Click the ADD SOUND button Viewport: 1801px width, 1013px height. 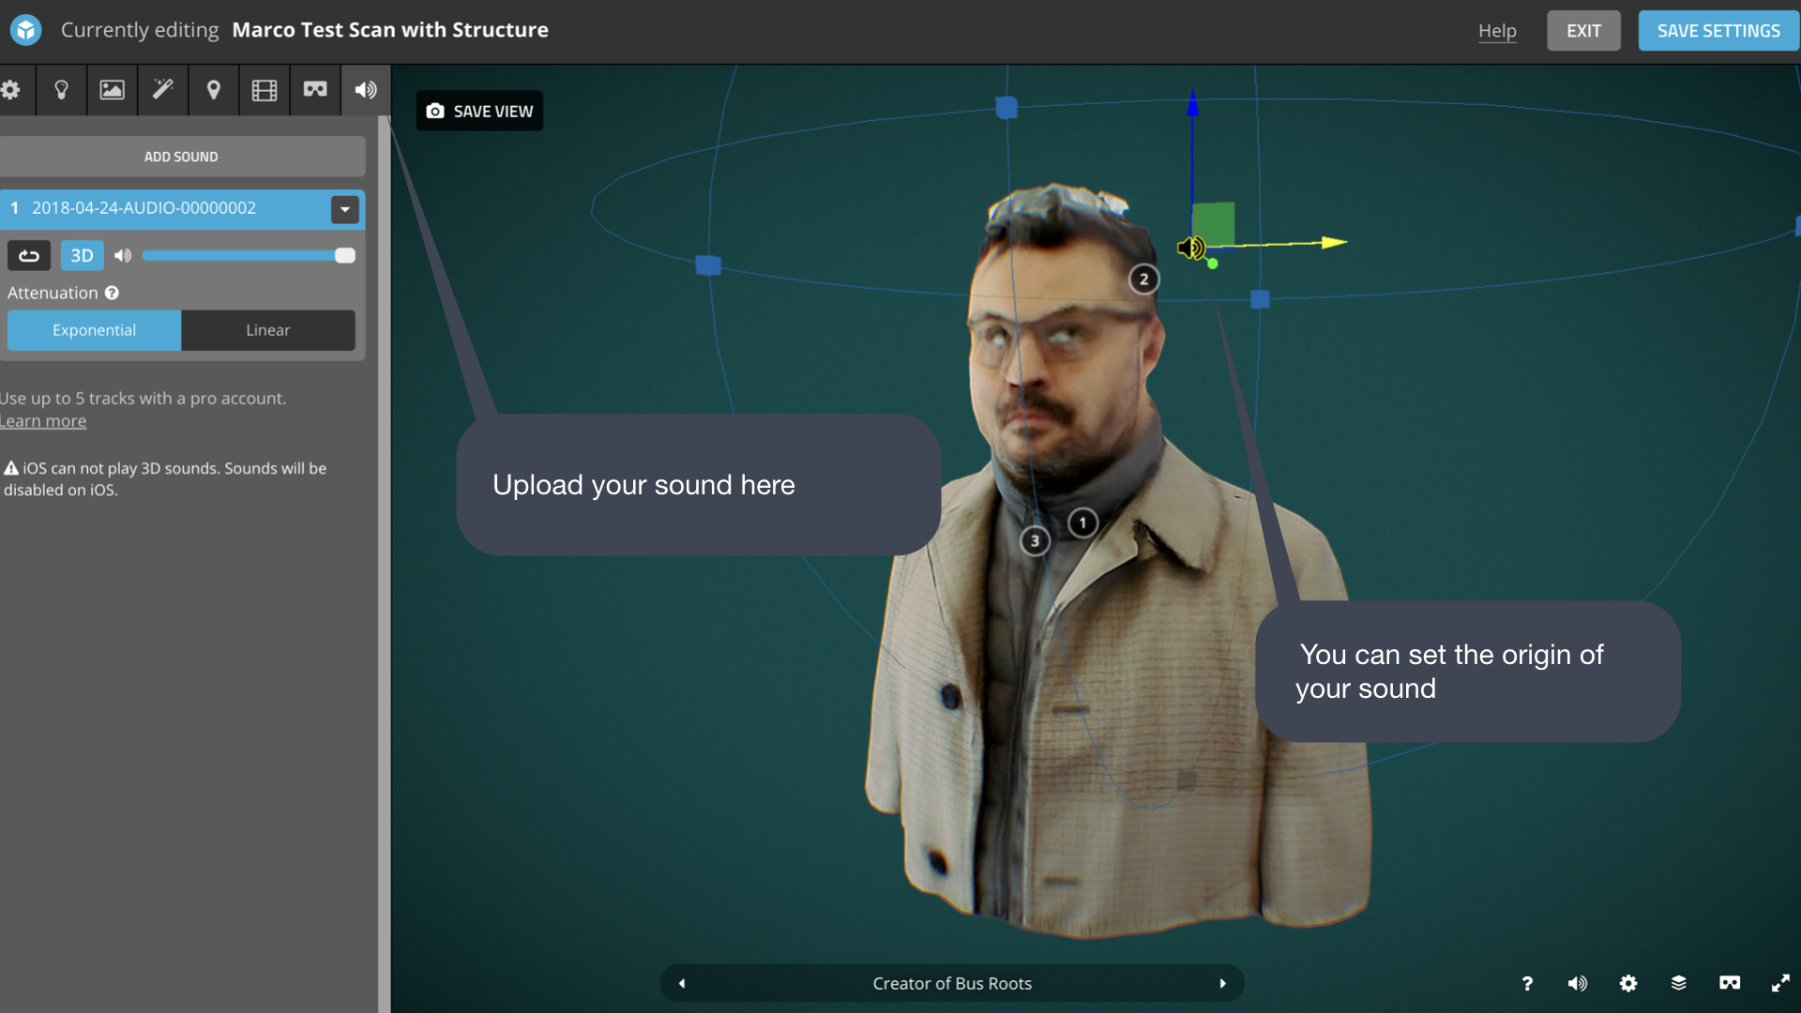pos(181,157)
